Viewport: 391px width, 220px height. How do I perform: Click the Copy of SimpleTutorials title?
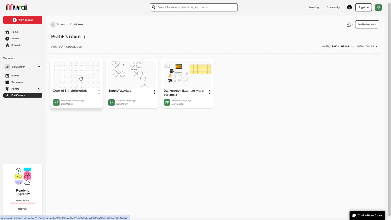pos(70,91)
